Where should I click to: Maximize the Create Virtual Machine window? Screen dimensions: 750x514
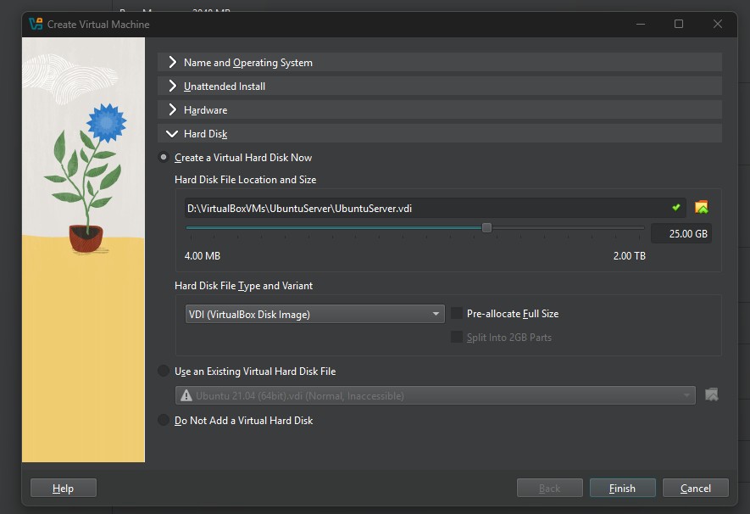point(679,24)
